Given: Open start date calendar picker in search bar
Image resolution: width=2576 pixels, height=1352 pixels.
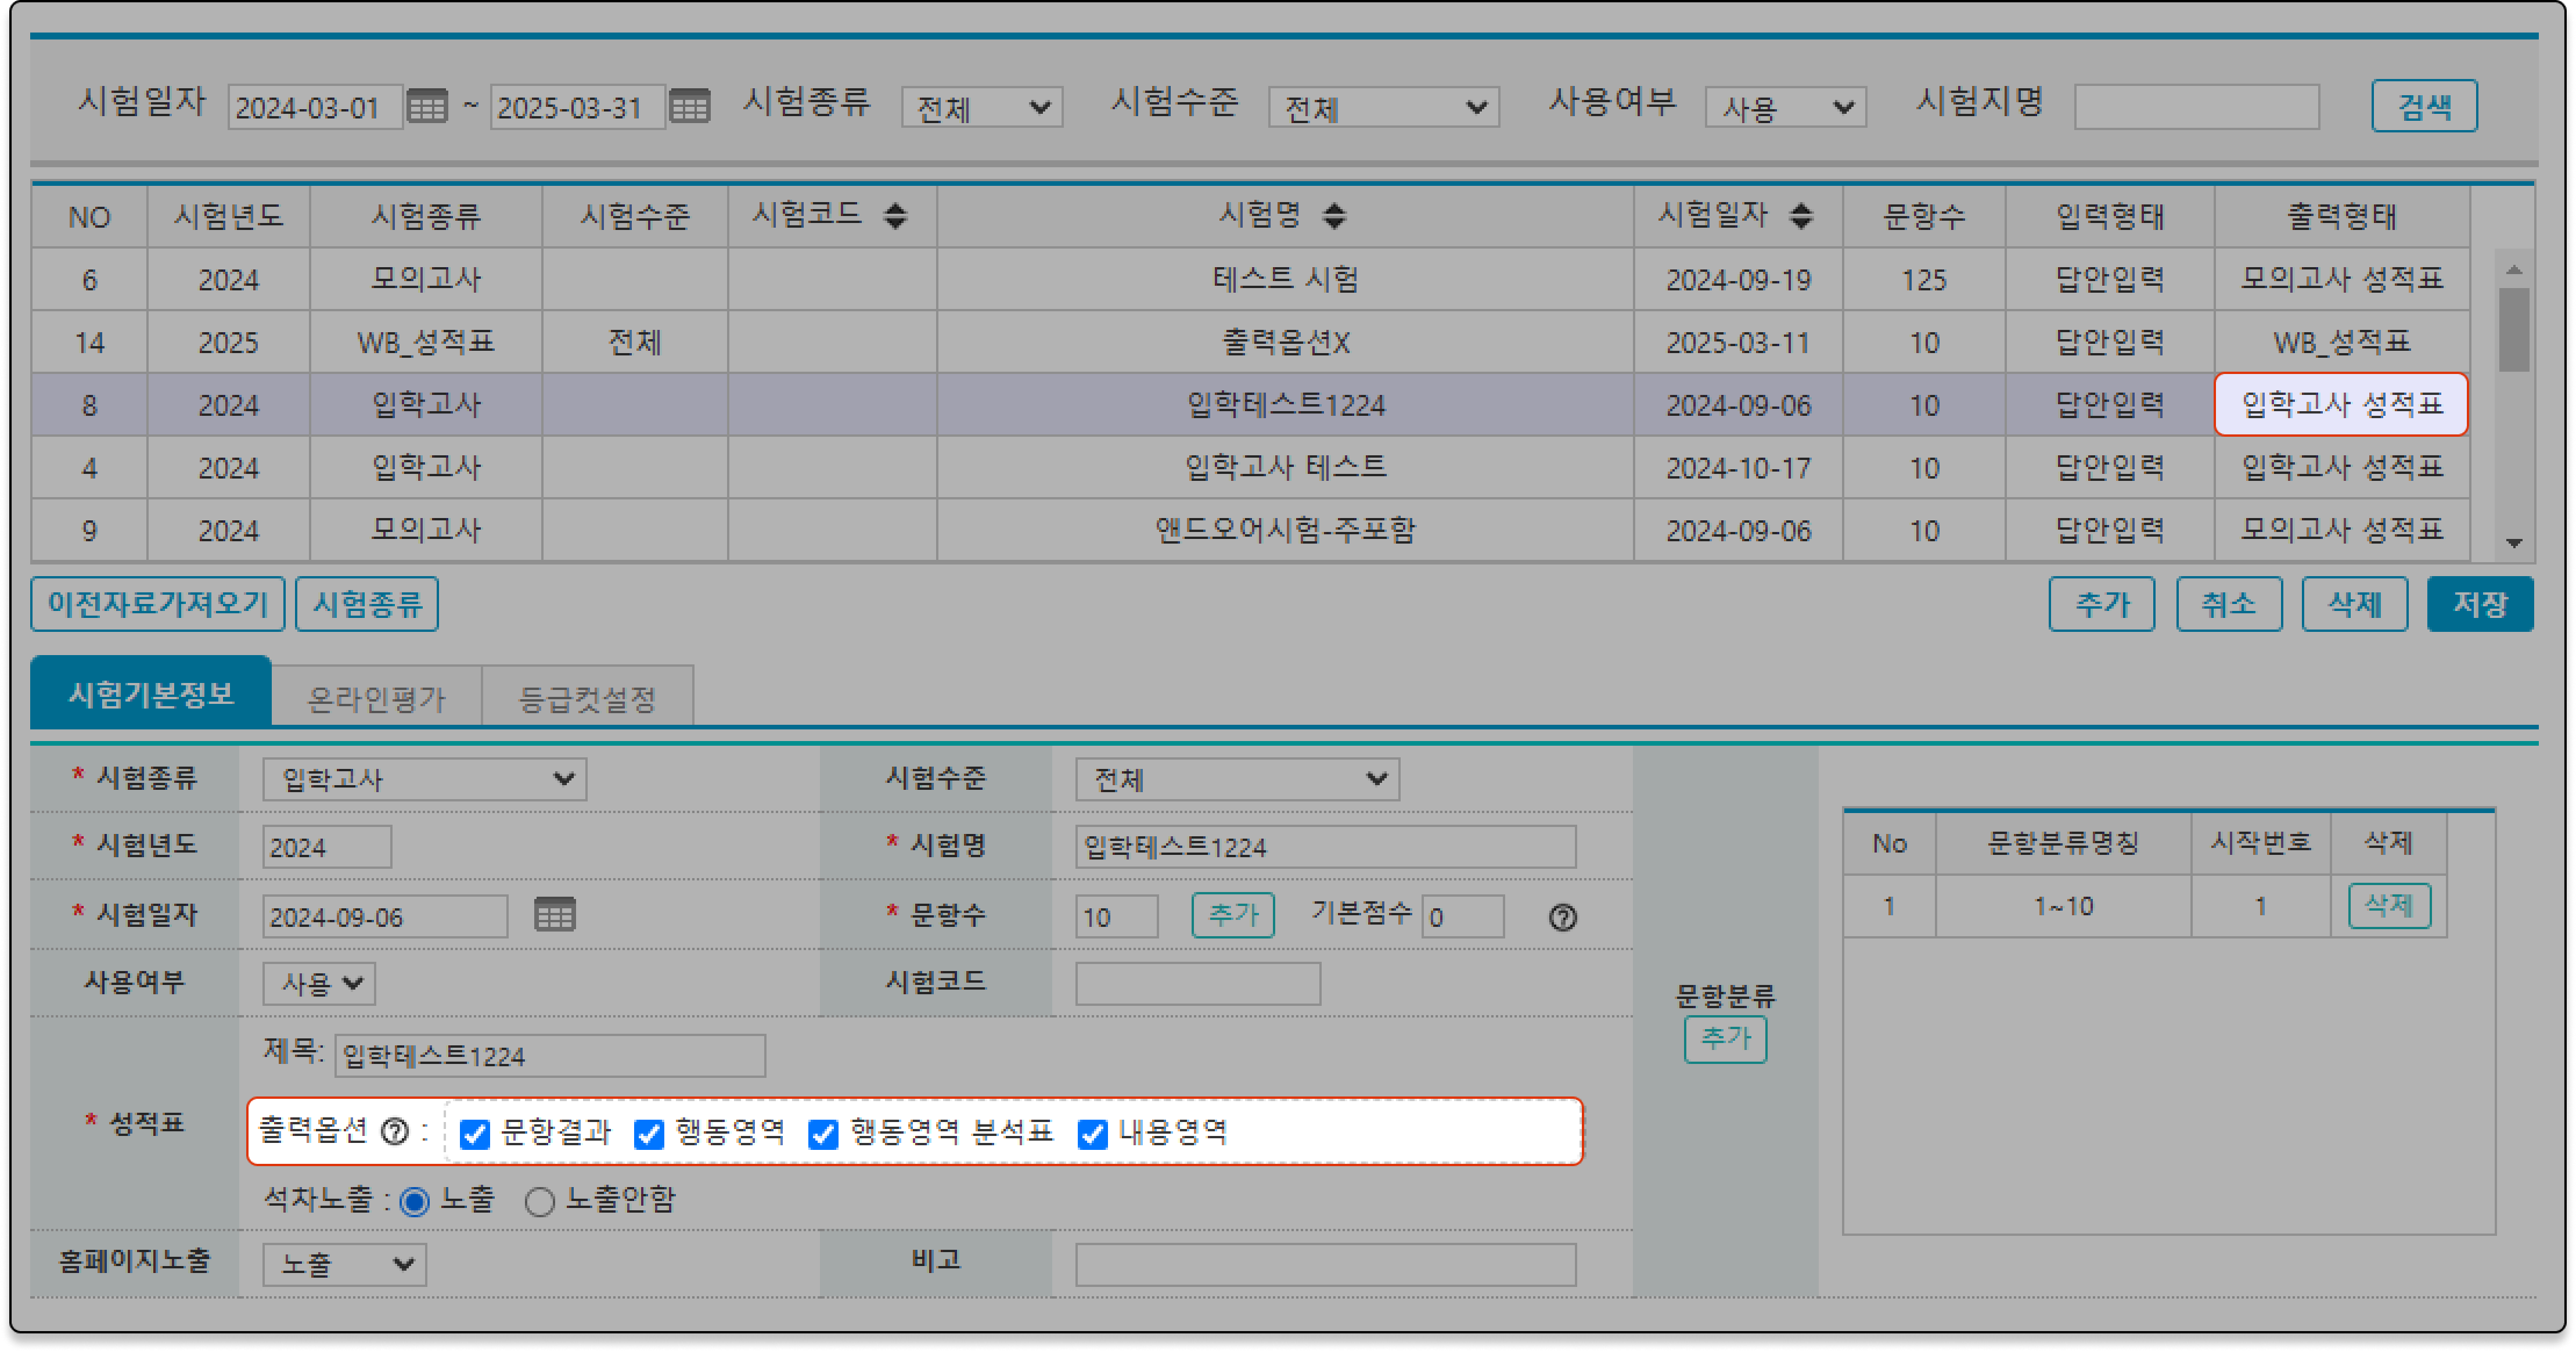Looking at the screenshot, I should [427, 106].
